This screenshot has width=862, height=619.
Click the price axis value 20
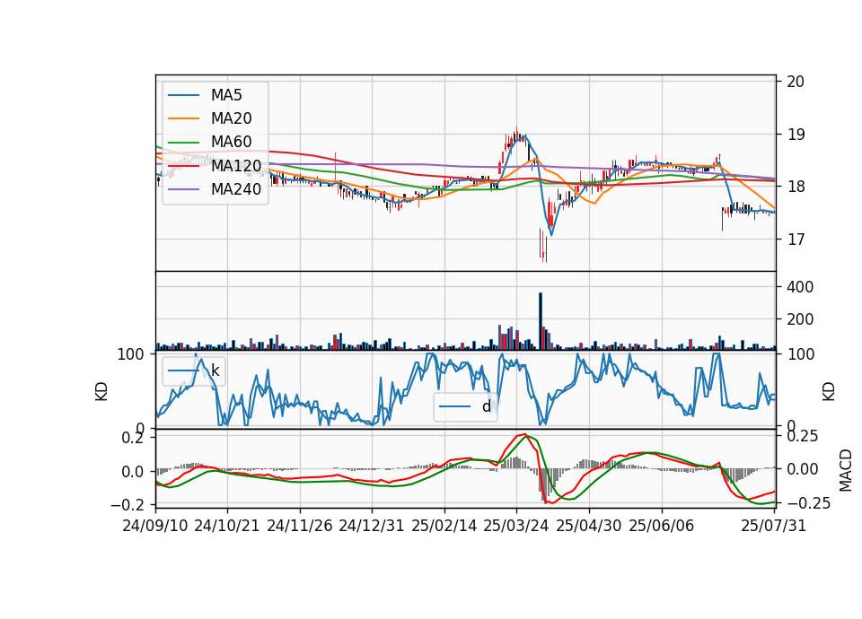click(796, 82)
